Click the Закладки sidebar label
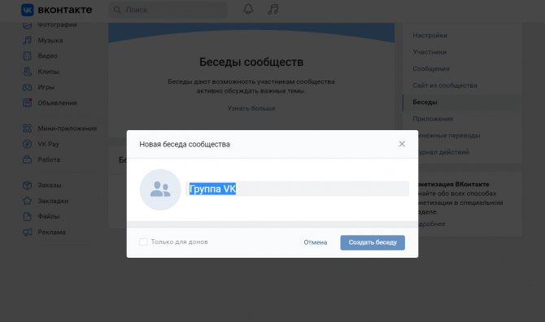545x322 pixels. point(53,201)
